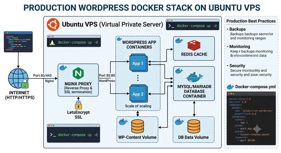Screen dimensions: 281x153
Task: Click the Monitoring bullet heading
Action: [x=240, y=47]
